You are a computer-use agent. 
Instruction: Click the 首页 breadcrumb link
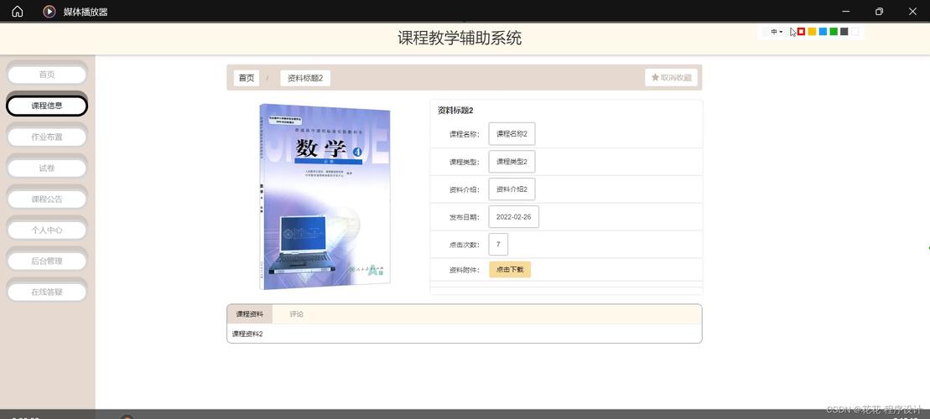pyautogui.click(x=247, y=78)
